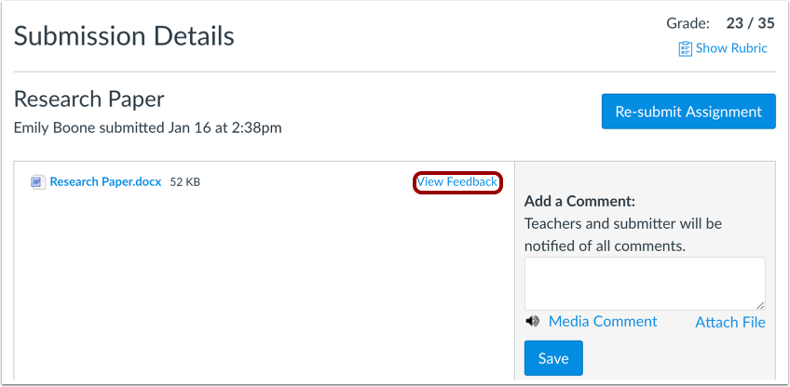Screen dimensions: 790x387
Task: Open the Show Rubric link
Action: (x=731, y=48)
